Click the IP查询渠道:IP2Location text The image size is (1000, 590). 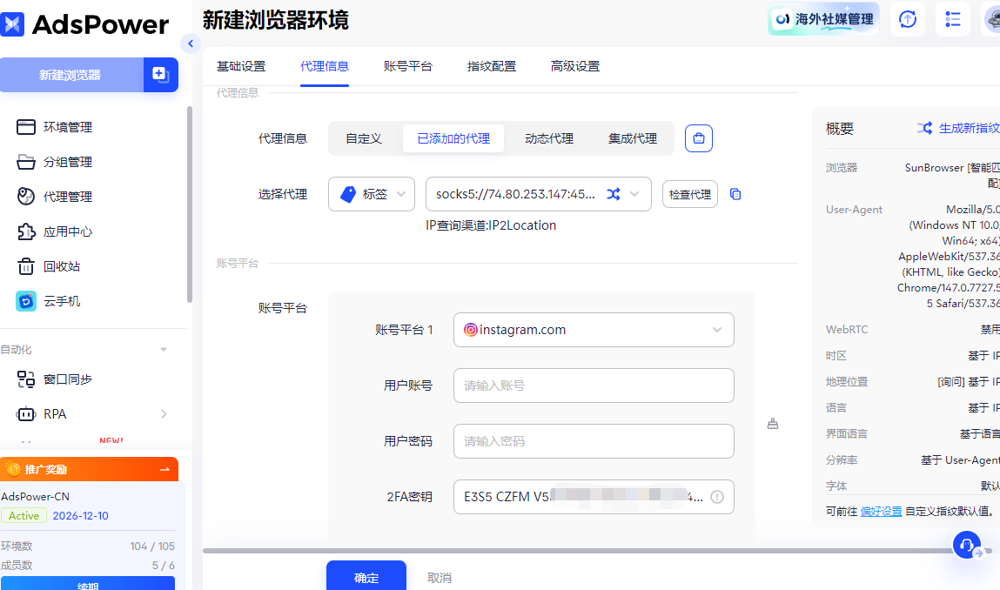tap(491, 225)
